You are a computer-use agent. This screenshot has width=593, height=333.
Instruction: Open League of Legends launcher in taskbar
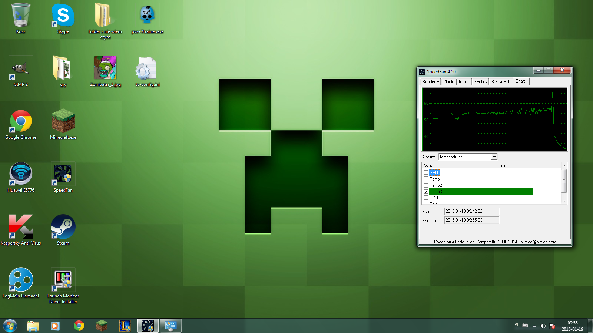125,326
